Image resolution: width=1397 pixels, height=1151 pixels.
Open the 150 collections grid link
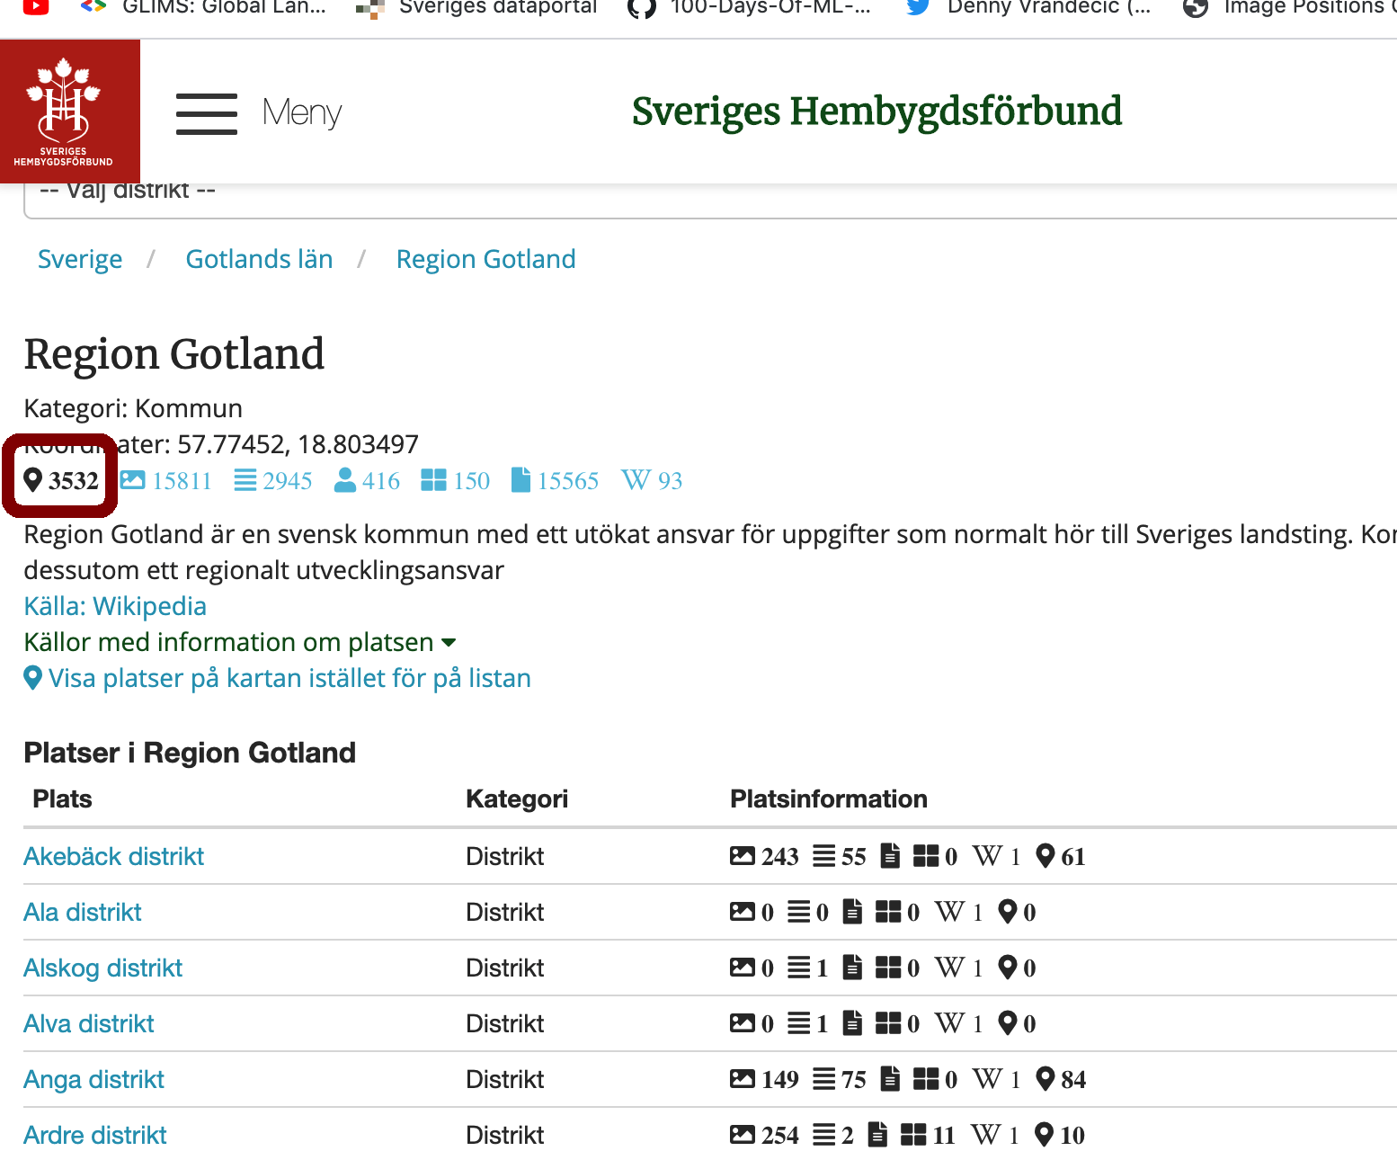[x=456, y=480]
